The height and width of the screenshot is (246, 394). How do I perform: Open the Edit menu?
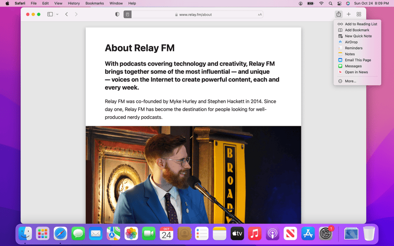click(x=46, y=3)
